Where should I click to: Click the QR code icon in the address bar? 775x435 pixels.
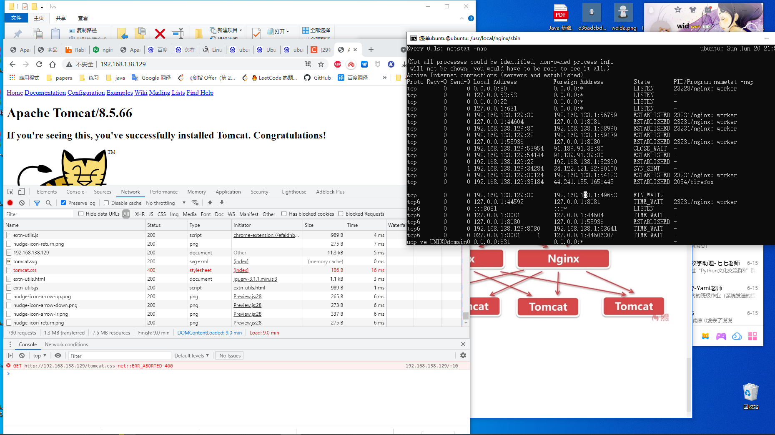pyautogui.click(x=308, y=64)
